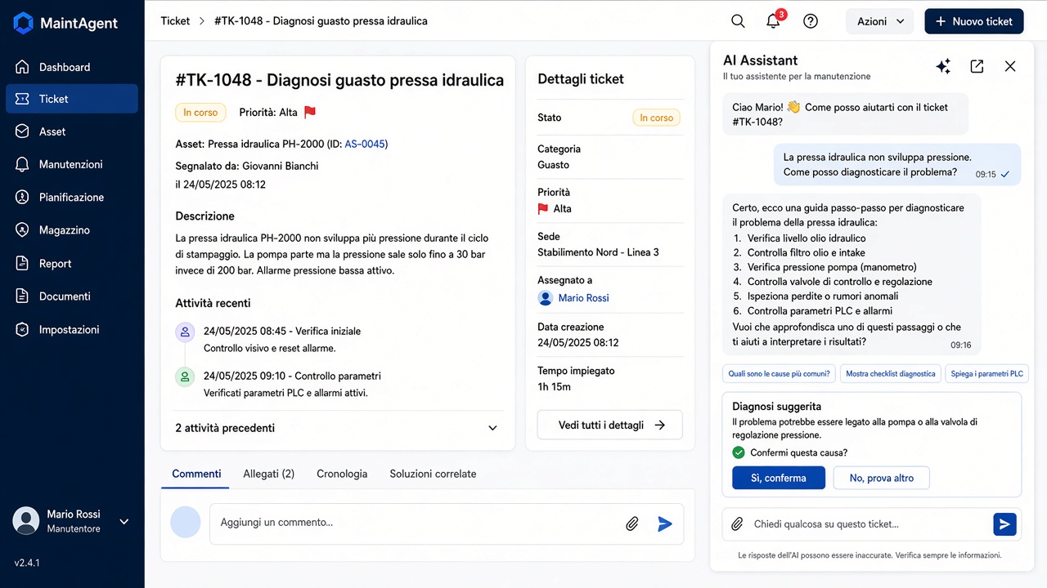Open the Azioni dropdown
Screen dimensions: 1047x588
(x=880, y=21)
